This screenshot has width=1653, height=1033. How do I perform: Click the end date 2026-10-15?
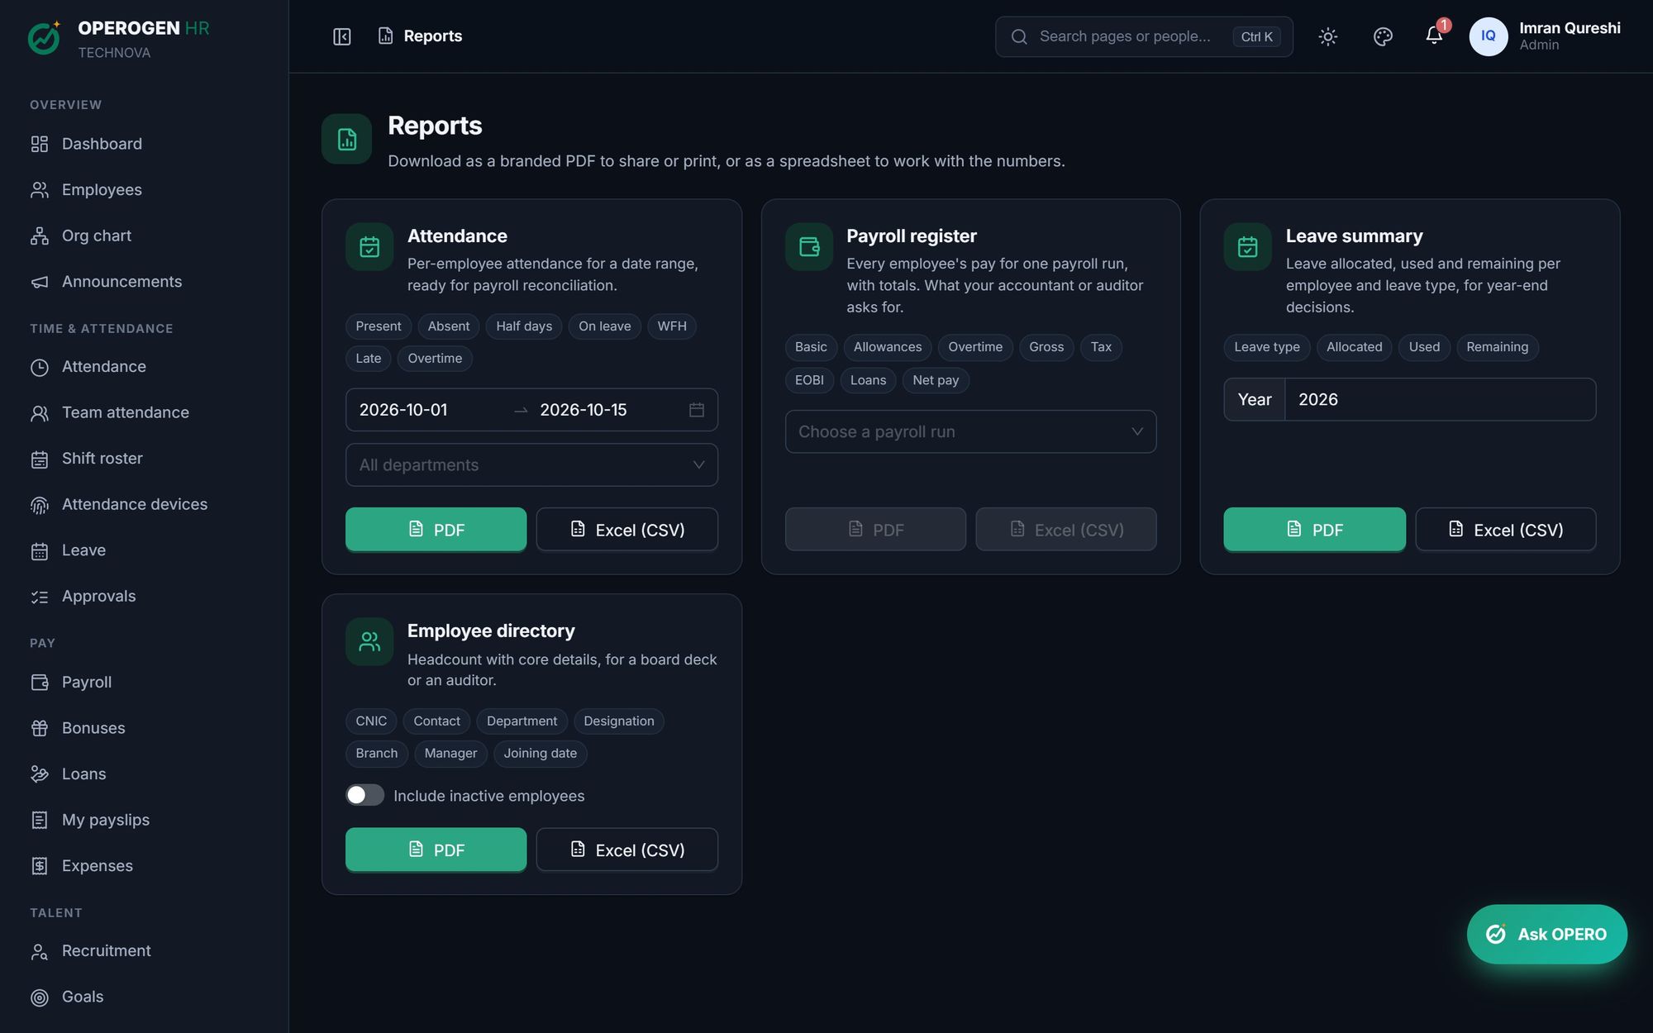pyautogui.click(x=584, y=410)
